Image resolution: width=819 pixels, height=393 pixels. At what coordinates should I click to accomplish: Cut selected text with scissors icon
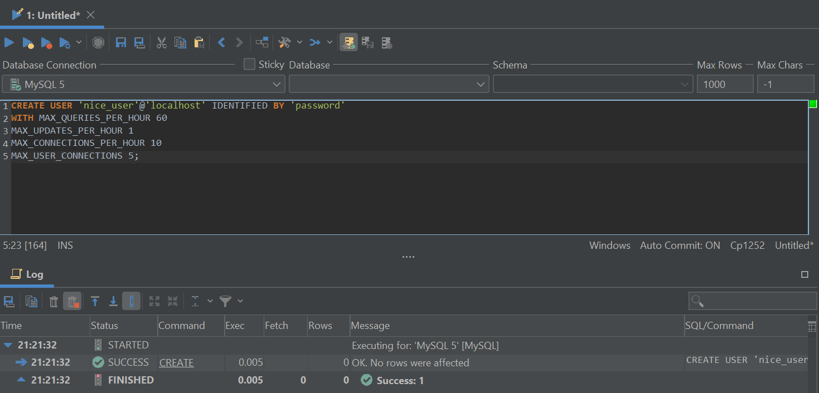tap(162, 42)
